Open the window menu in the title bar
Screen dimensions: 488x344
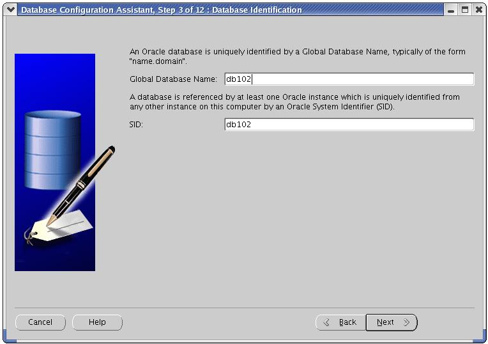[10, 10]
